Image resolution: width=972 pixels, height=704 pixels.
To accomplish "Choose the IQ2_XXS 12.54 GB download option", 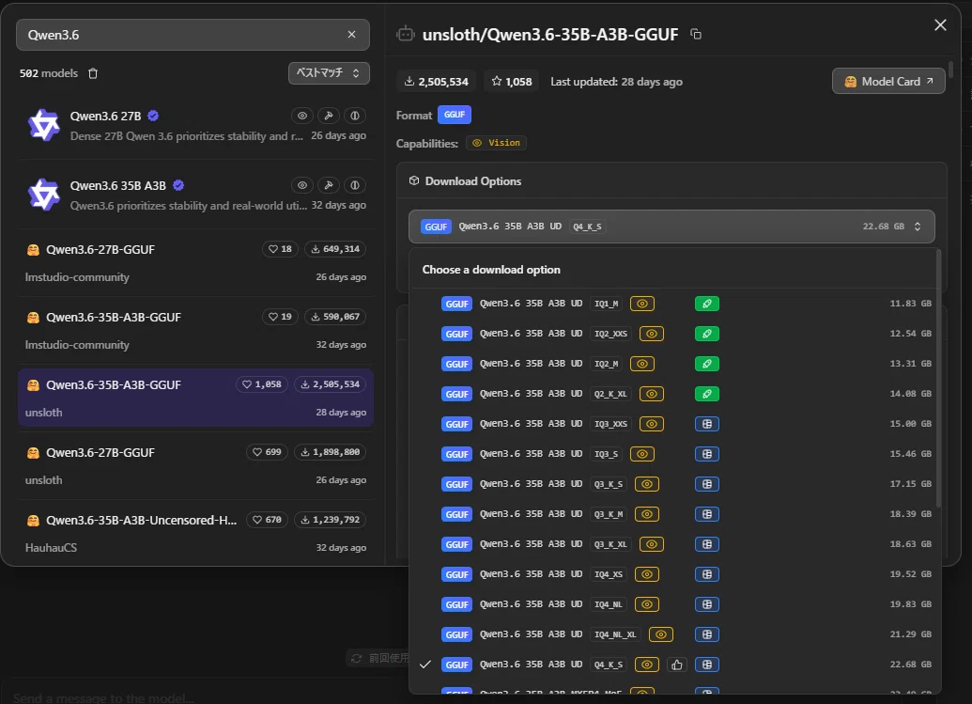I will pos(673,334).
